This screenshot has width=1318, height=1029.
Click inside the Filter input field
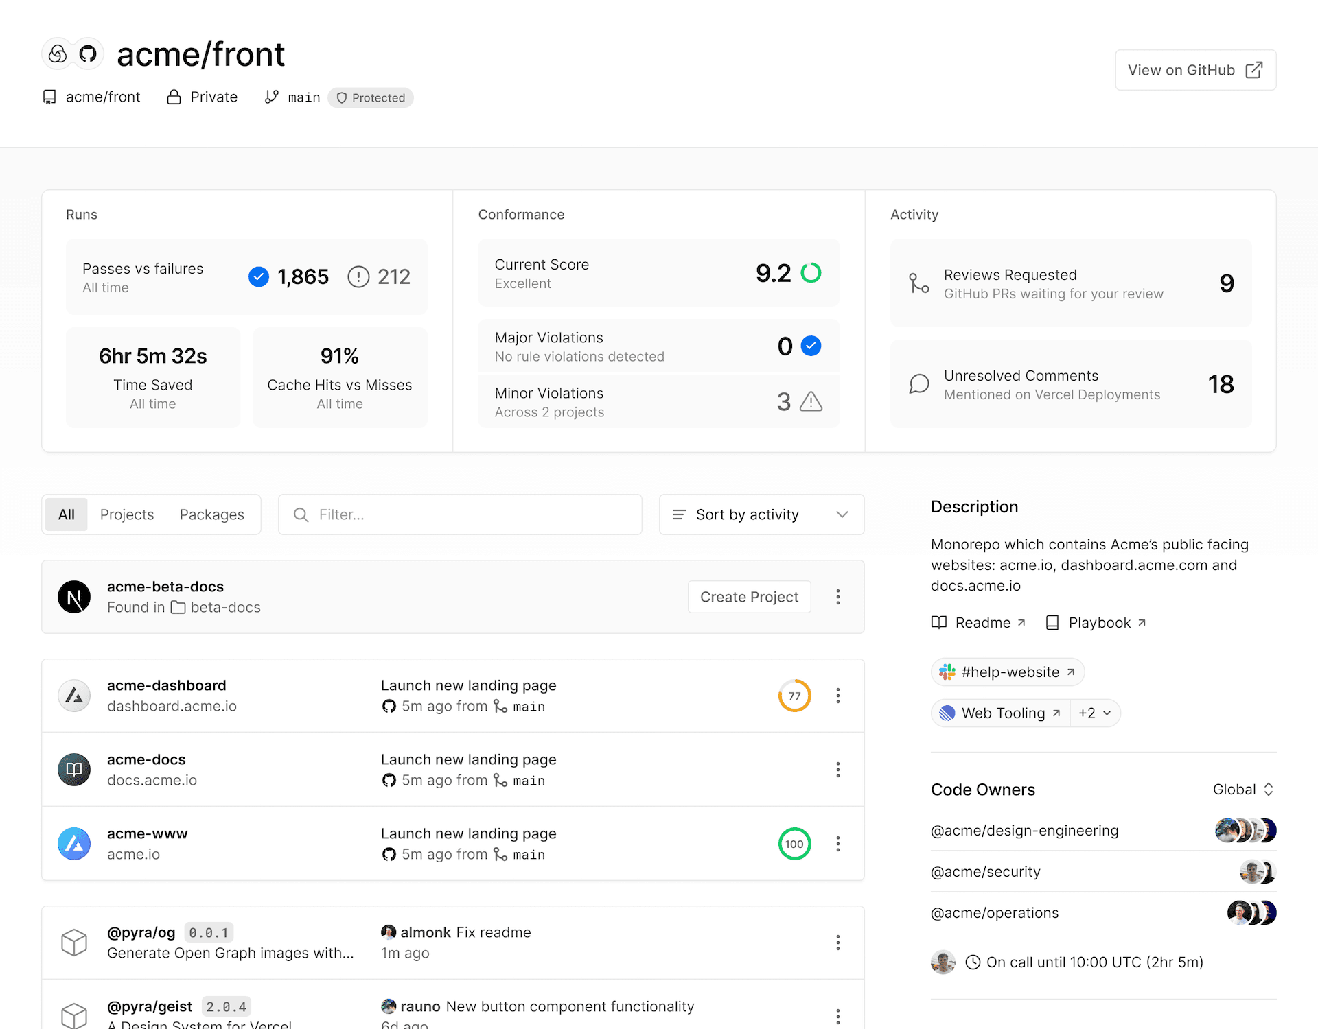459,514
